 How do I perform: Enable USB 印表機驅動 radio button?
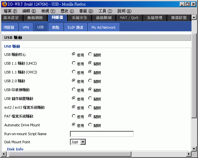[74, 90]
